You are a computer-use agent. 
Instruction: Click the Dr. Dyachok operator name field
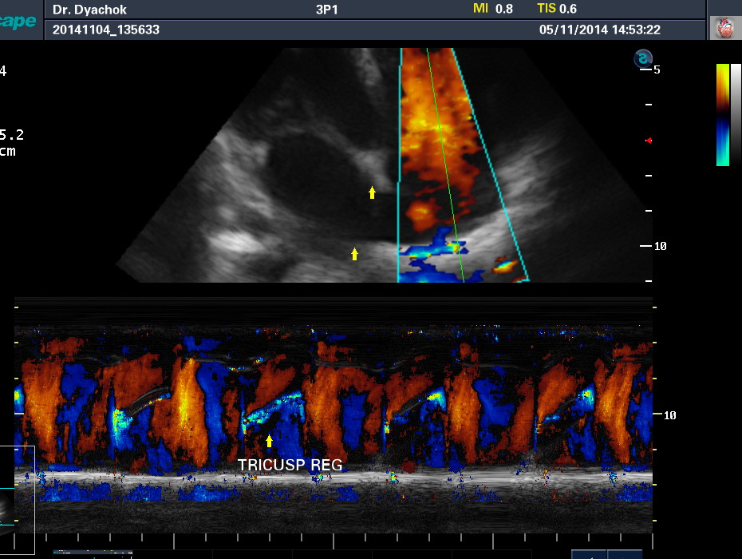89,10
